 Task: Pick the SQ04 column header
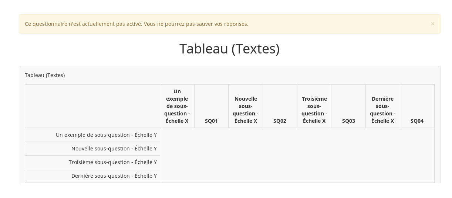pyautogui.click(x=417, y=121)
